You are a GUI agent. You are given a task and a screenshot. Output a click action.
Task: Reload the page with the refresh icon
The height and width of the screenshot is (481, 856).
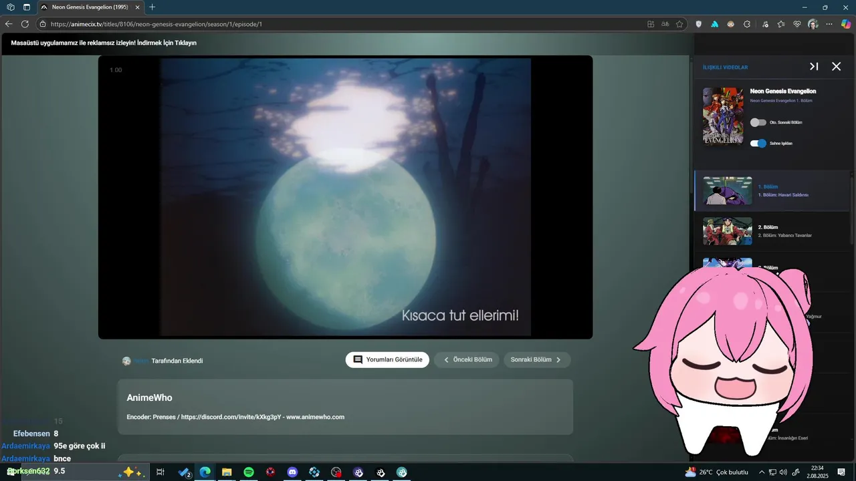(x=25, y=24)
